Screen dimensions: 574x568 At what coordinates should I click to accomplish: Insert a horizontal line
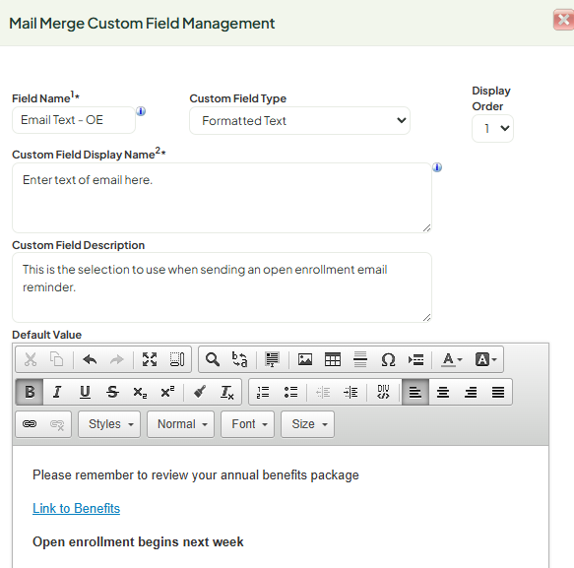pos(360,359)
